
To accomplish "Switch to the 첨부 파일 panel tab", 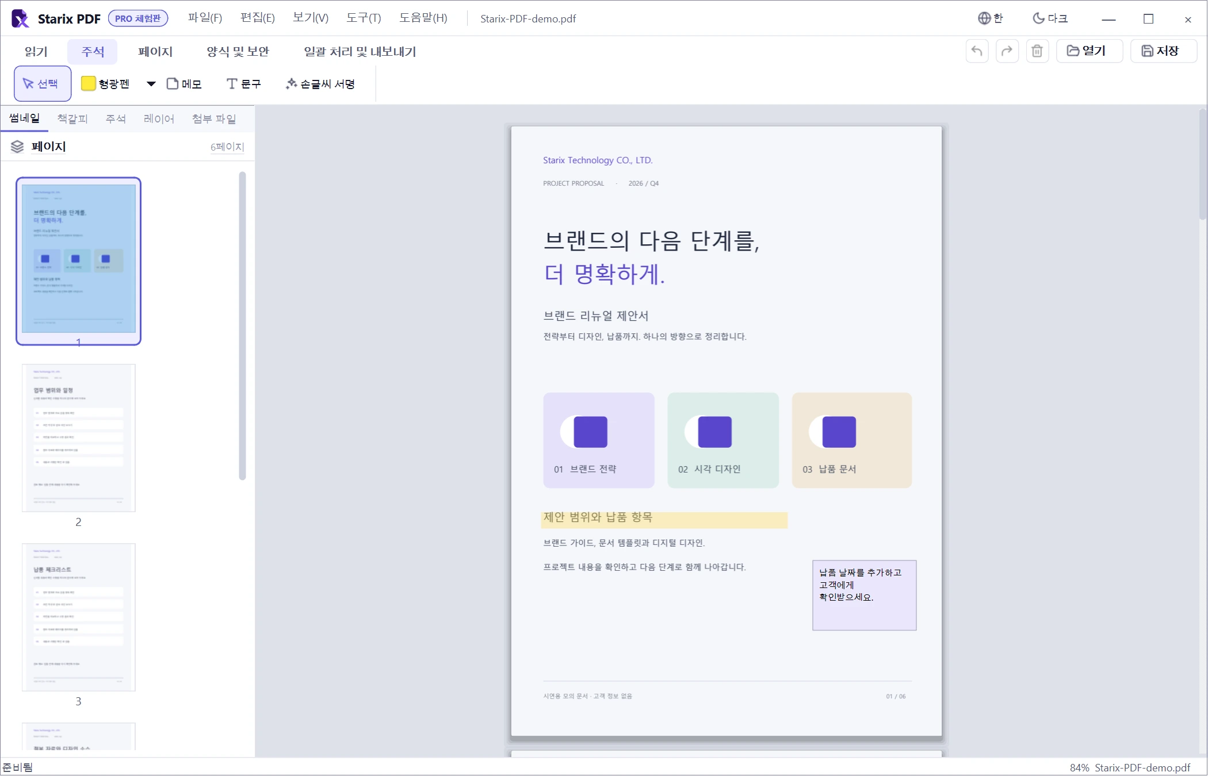I will pos(214,118).
